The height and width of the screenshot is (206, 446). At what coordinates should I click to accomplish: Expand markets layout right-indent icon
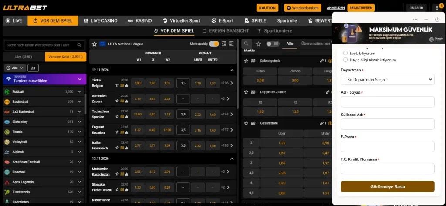click(x=231, y=44)
